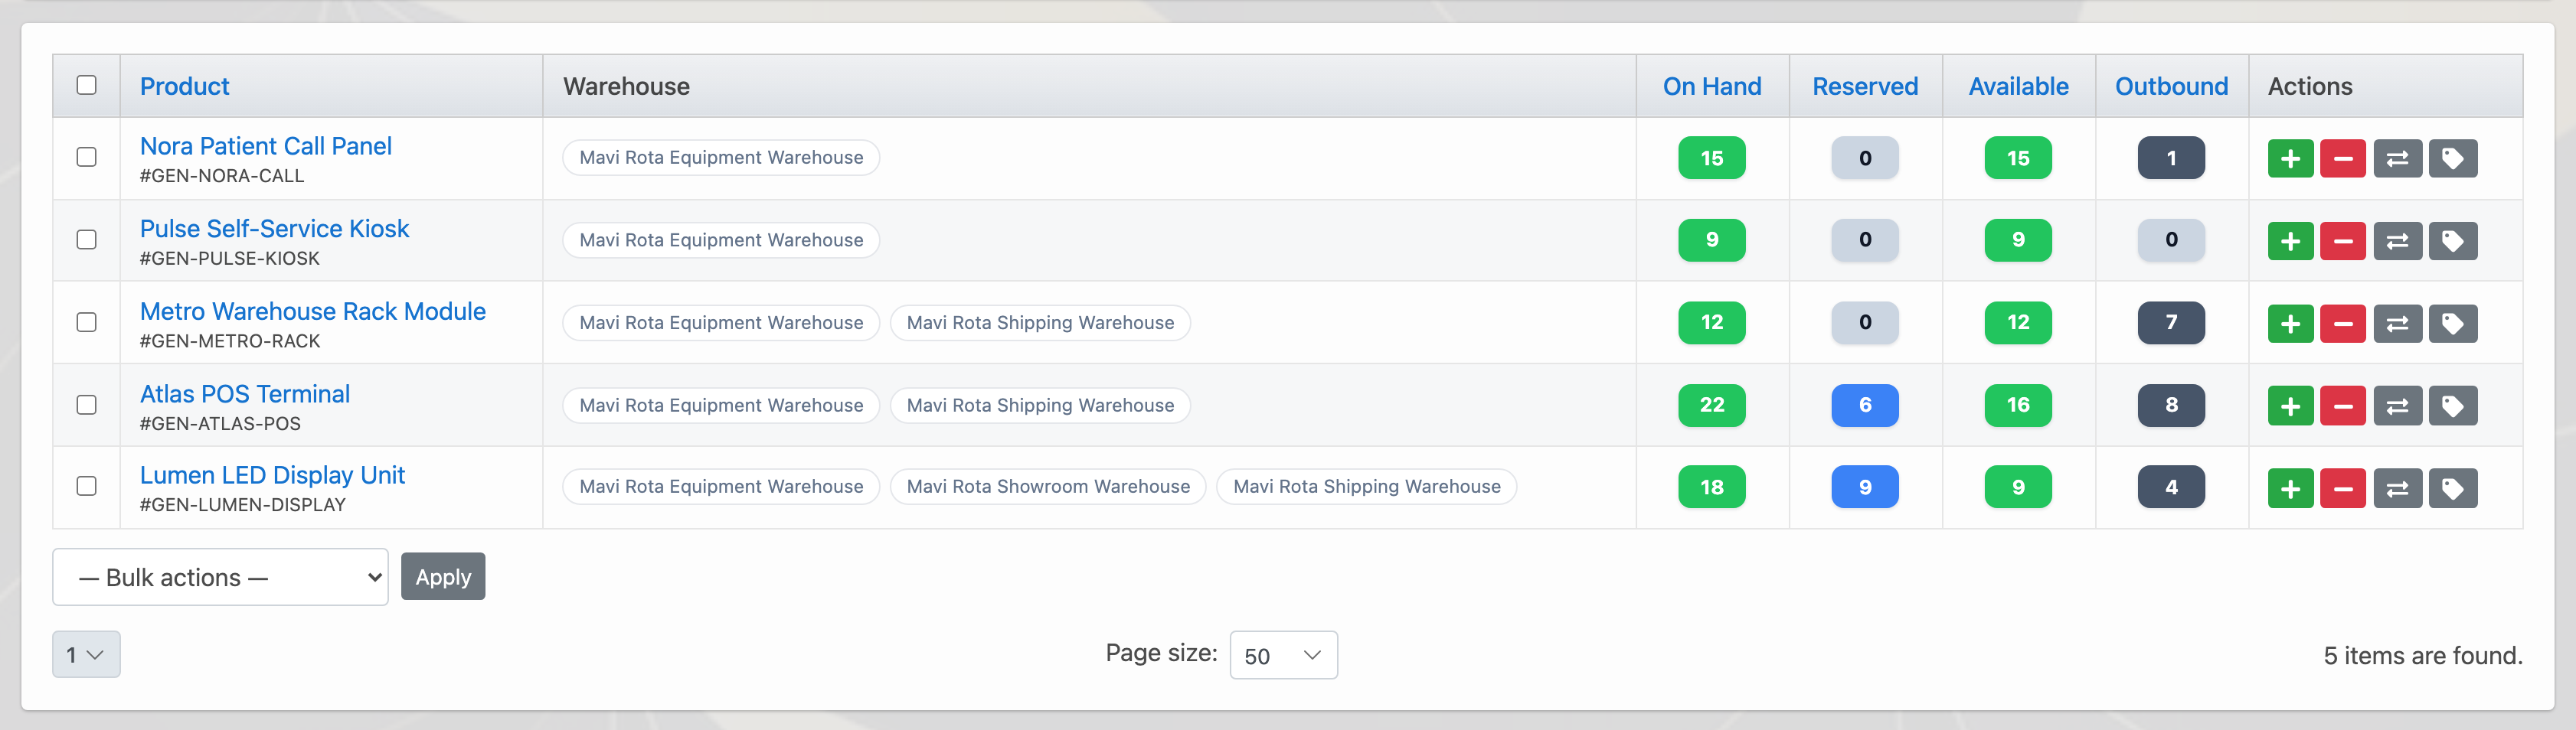
Task: Check the Nora Patient Call Panel row checkbox
Action: (x=87, y=157)
